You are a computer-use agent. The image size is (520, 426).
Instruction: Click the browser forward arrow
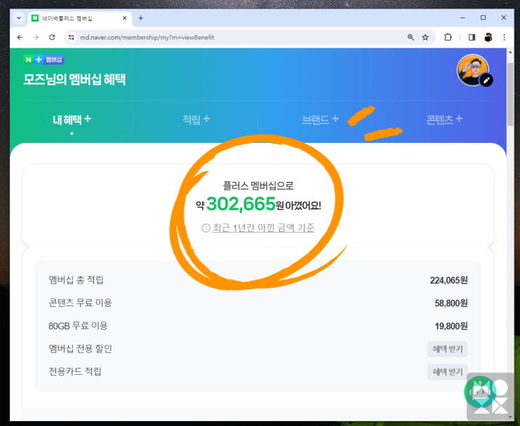(x=36, y=38)
